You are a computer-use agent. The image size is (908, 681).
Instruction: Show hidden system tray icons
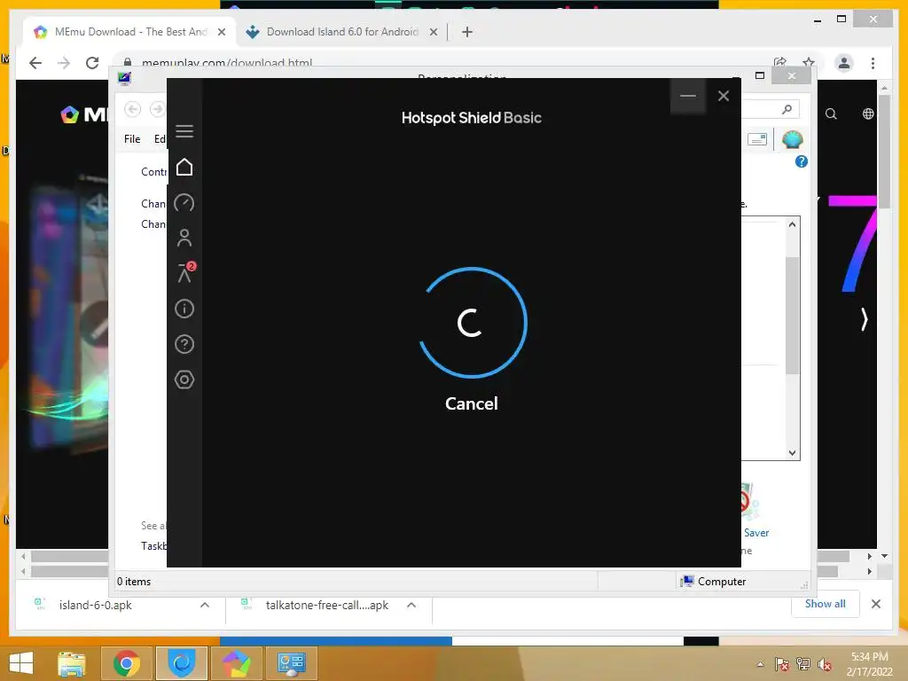pyautogui.click(x=760, y=664)
